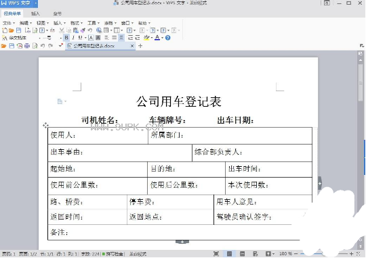Switch to 公司用车登记表.docx document tab
366x258 pixels.
(x=94, y=46)
